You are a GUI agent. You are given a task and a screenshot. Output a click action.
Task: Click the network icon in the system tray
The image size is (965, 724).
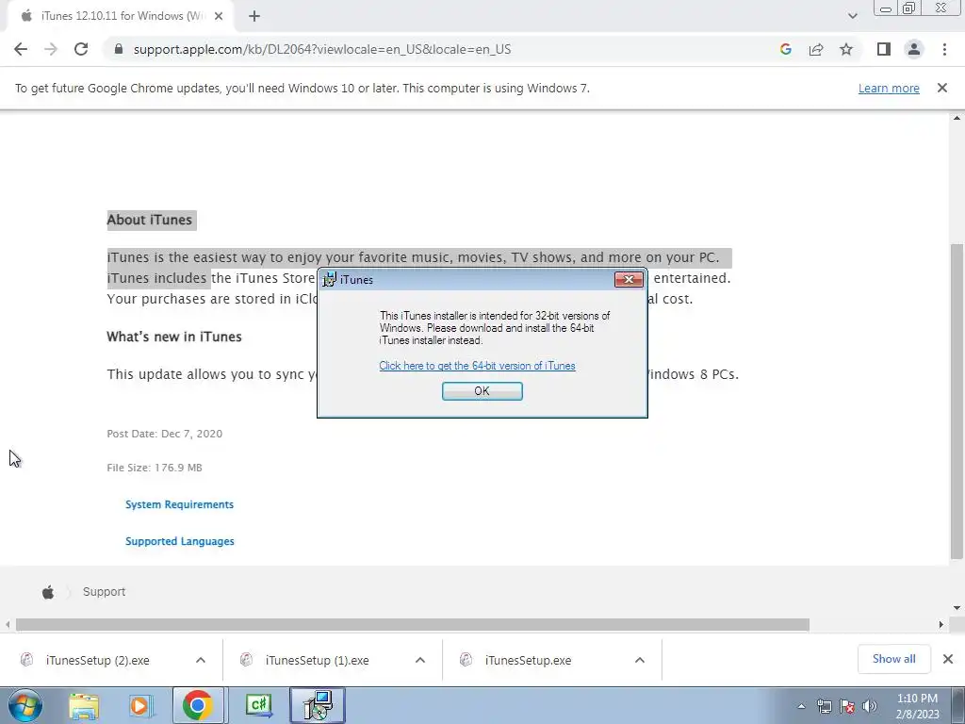point(824,706)
